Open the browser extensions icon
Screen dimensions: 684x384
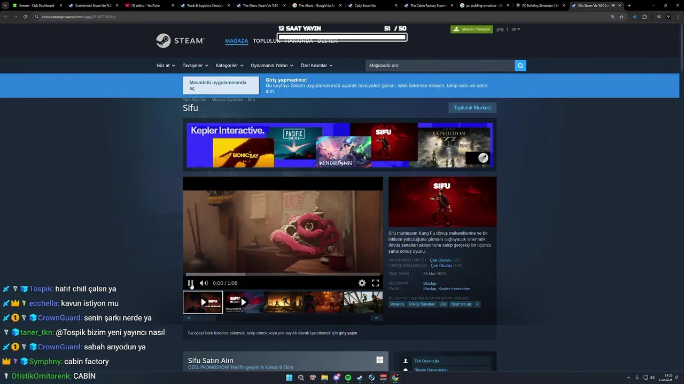point(644,17)
